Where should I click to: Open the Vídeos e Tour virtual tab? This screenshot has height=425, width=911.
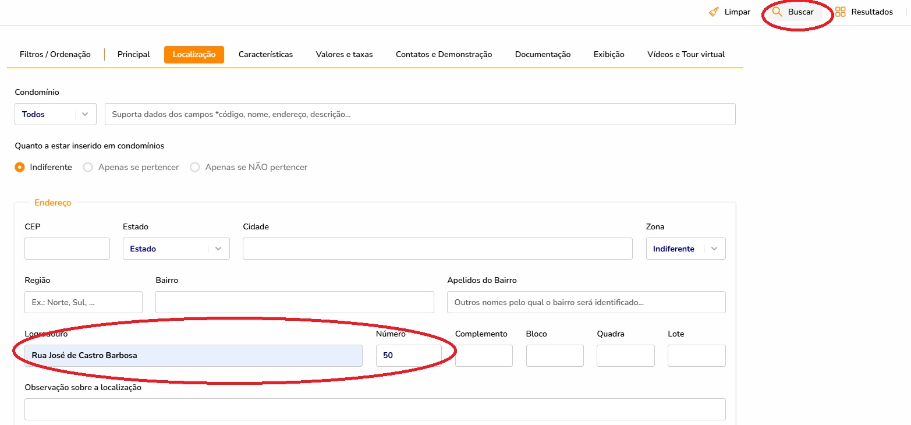tap(686, 54)
